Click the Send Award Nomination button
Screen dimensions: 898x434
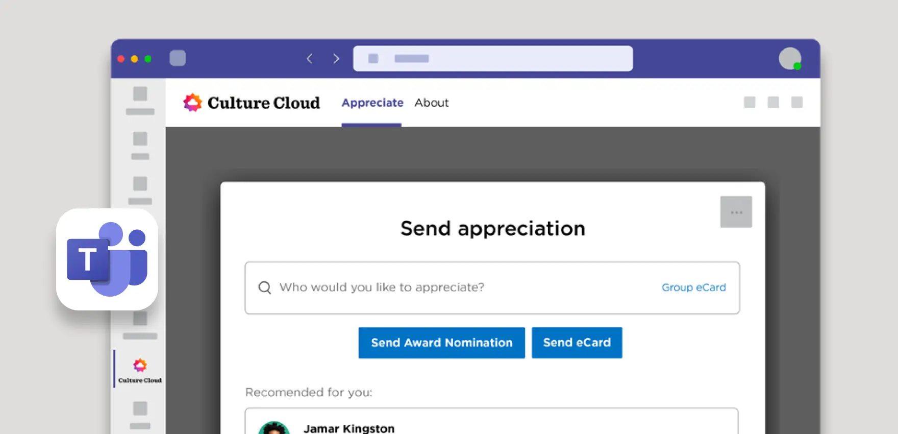coord(441,343)
